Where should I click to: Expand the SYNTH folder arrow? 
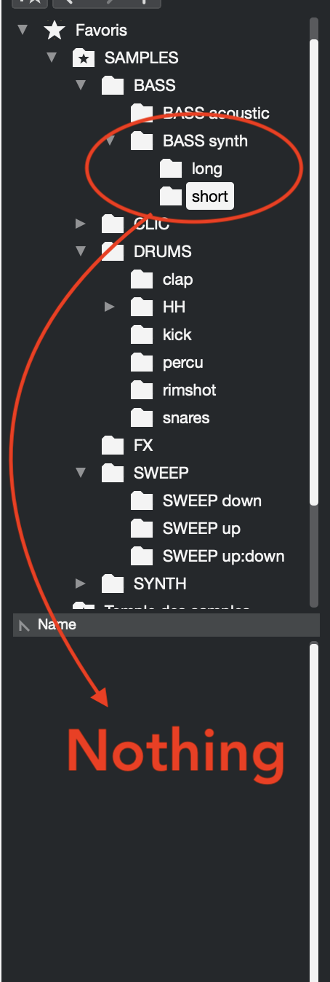click(x=81, y=584)
